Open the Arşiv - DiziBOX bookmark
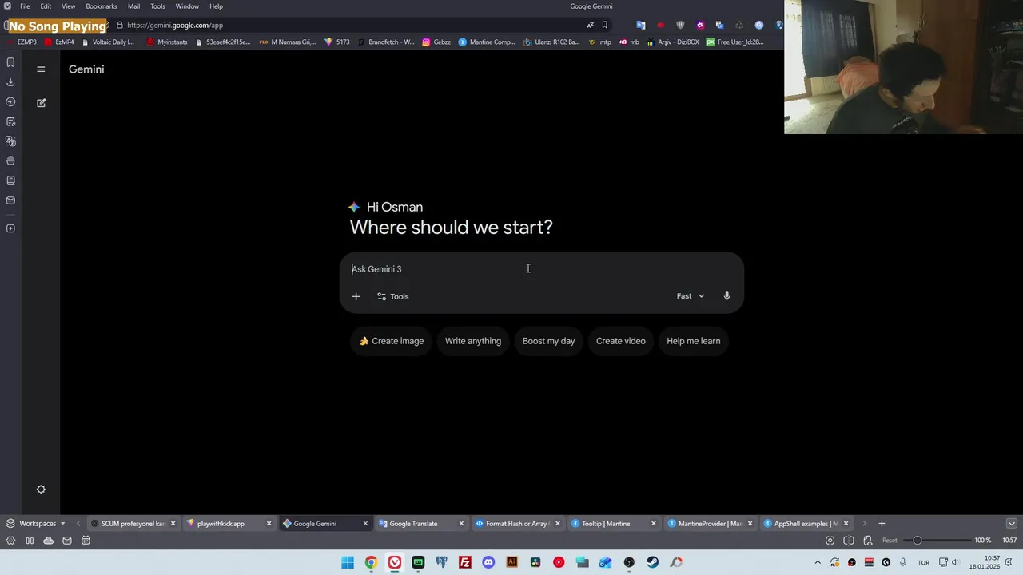1023x575 pixels. pyautogui.click(x=673, y=42)
